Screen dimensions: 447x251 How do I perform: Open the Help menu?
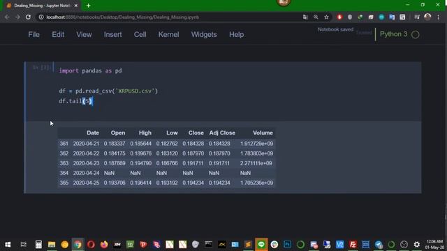point(236,34)
